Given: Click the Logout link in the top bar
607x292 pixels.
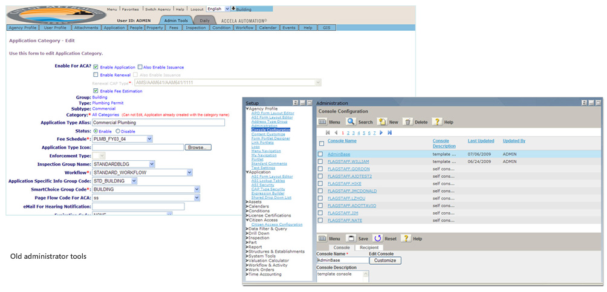Looking at the screenshot, I should coord(196,9).
